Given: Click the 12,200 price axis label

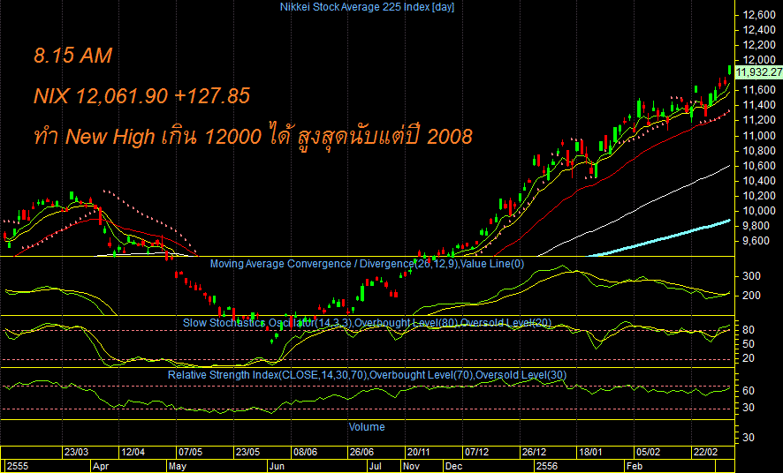Looking at the screenshot, I should [759, 45].
